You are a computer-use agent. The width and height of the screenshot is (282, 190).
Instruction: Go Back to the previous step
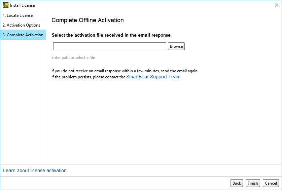pos(237,183)
